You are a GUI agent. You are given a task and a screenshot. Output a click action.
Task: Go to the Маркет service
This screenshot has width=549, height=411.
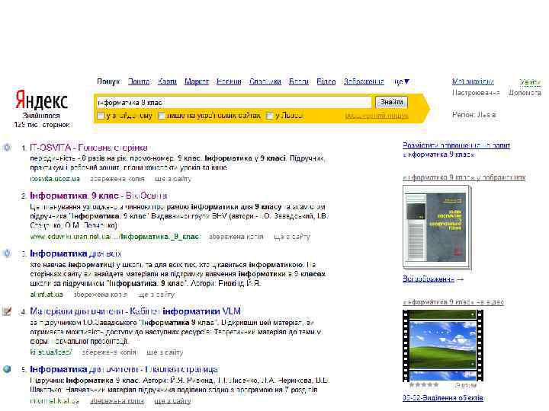[x=197, y=81]
